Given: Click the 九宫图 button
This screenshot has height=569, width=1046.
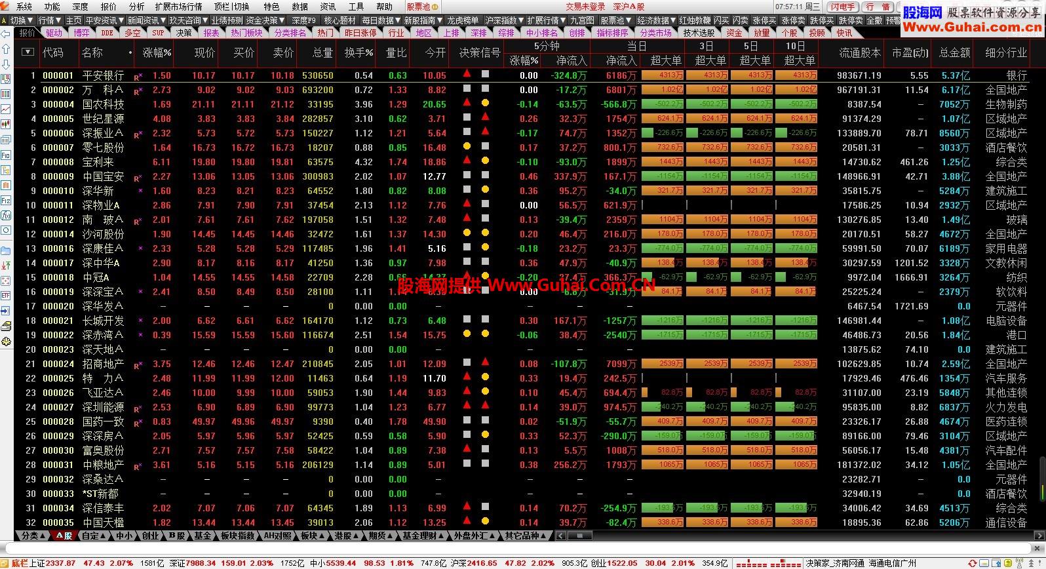Looking at the screenshot, I should (582, 20).
